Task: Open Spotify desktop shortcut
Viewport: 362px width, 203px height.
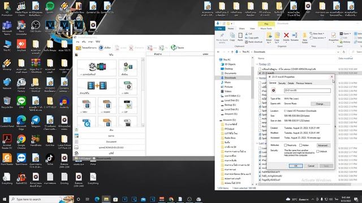Action: [x=50, y=8]
